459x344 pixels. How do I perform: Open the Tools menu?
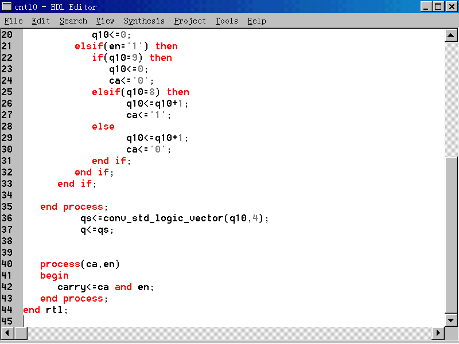(227, 21)
